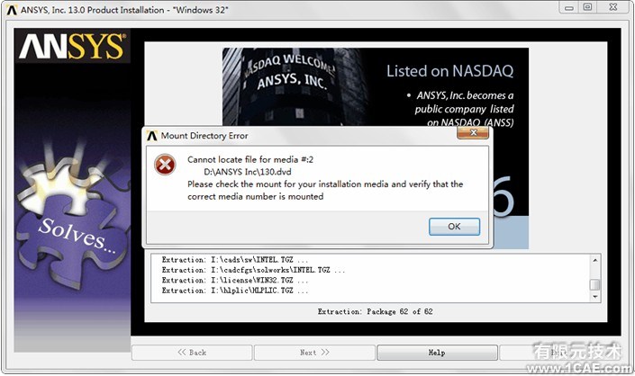Viewport: 635px width, 376px height.
Task: Click the ANSYS icon in dialog title bar
Action: point(152,136)
